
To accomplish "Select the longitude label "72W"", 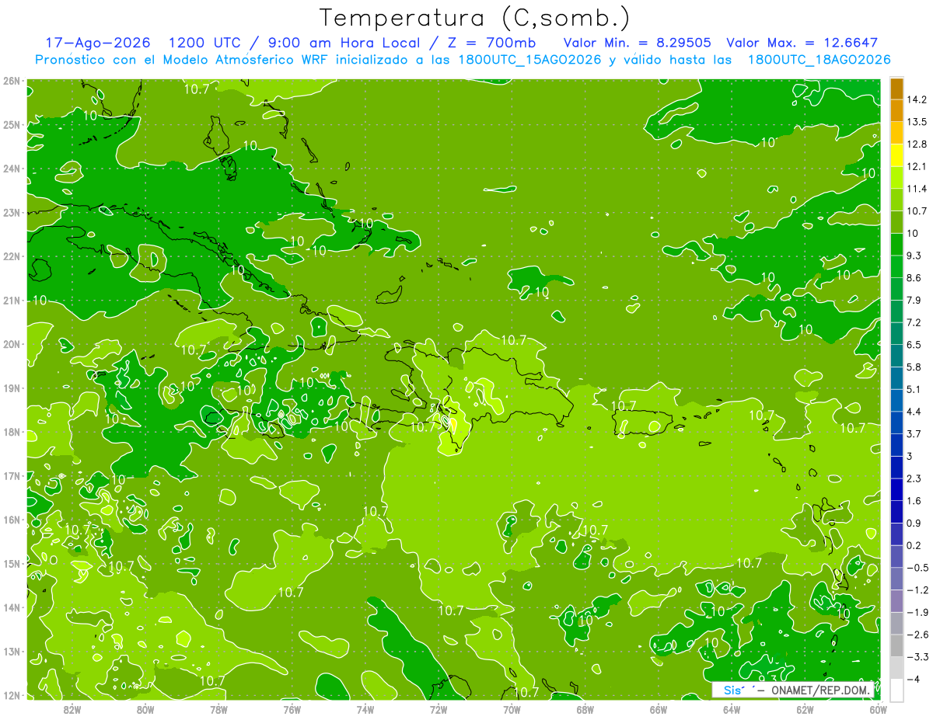I will [439, 709].
